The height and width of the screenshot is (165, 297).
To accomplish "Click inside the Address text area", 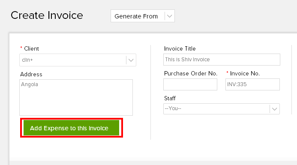I will pos(76,97).
